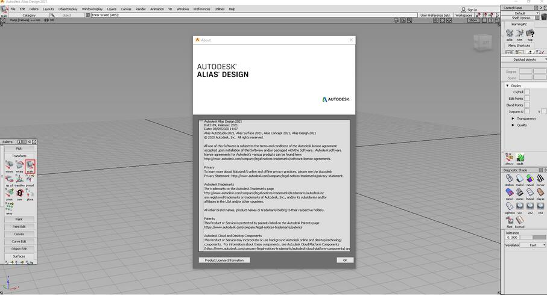Screen dimensions: 547x296
Task: Click the Tolerance value field
Action: 512,238
